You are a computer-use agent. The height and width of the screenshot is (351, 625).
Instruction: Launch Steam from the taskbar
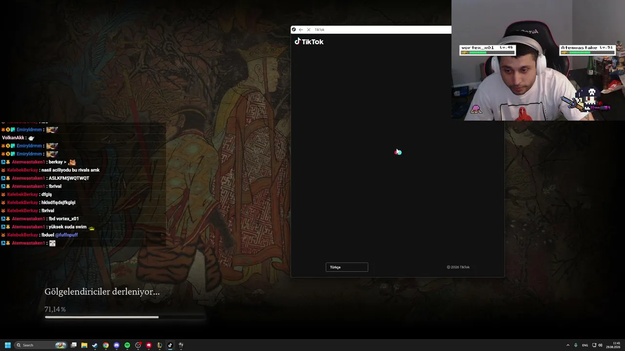[x=95, y=345]
